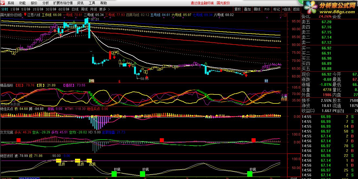The height and width of the screenshot is (179, 358).
Task: Click the 叠加 overlay button
Action: (x=247, y=9)
